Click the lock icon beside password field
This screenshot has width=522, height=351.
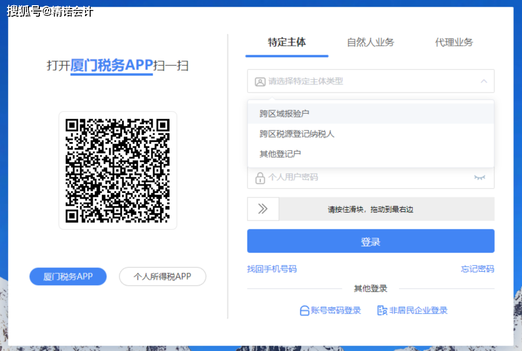tap(260, 178)
